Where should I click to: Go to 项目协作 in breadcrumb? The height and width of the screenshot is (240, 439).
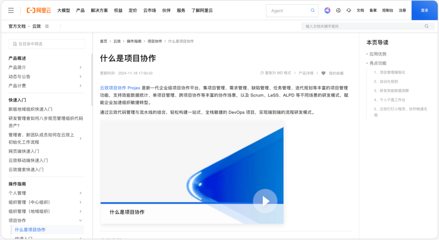coord(155,42)
